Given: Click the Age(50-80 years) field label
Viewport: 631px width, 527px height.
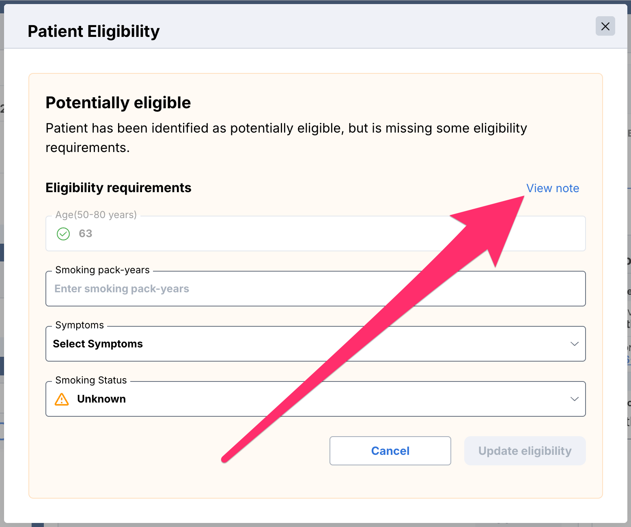Looking at the screenshot, I should [96, 215].
